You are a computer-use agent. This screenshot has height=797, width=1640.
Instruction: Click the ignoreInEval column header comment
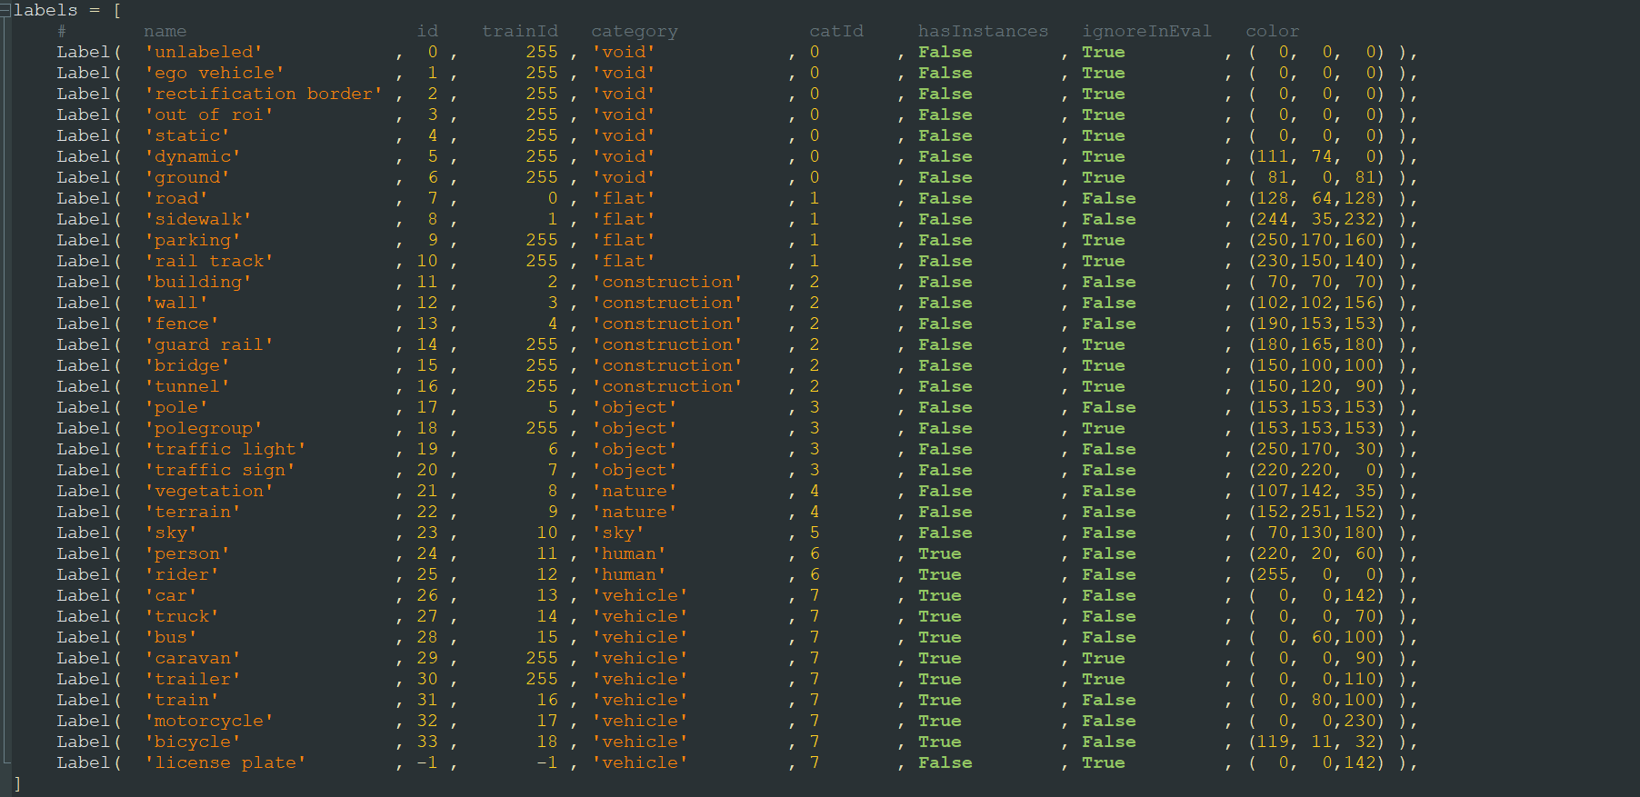[x=1145, y=31]
